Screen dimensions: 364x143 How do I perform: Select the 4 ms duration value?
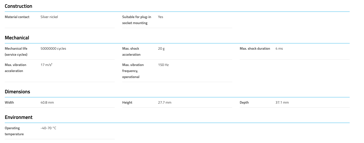click(279, 49)
